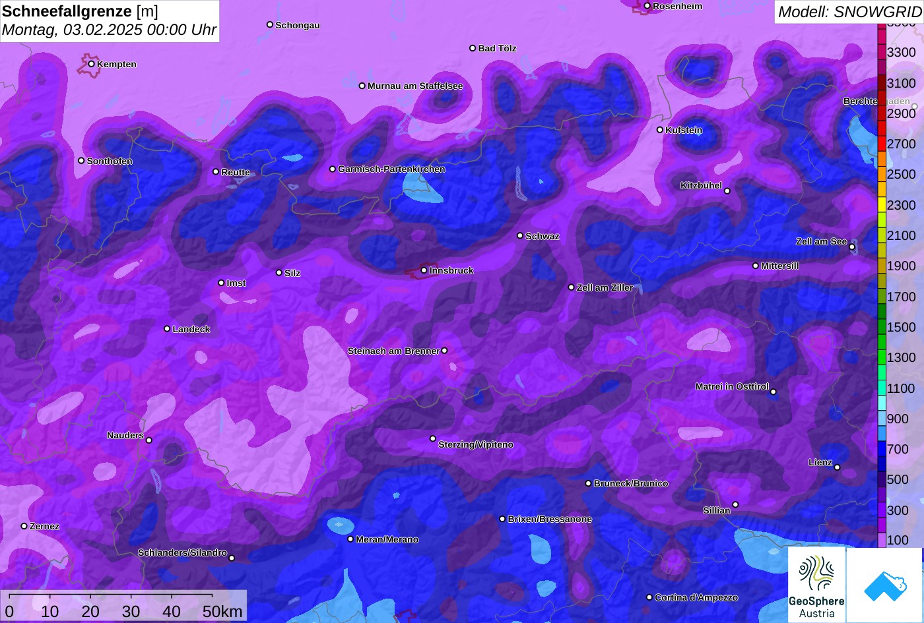Viewport: 924px width, 623px height.
Task: Click the blue cloud arrow logo
Action: tap(884, 585)
